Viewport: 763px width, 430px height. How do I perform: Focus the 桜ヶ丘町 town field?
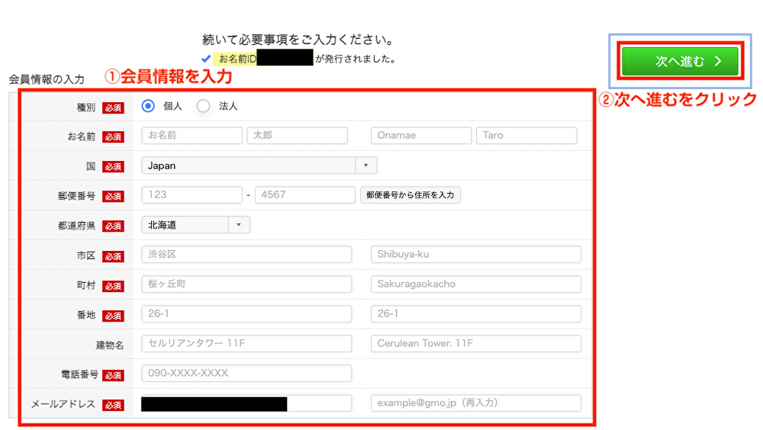pos(246,284)
